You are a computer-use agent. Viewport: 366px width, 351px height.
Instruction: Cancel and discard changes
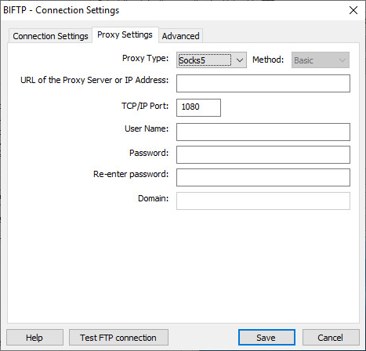point(331,338)
